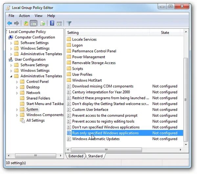
Task: Click the Logon folder icon
Action: click(69, 45)
